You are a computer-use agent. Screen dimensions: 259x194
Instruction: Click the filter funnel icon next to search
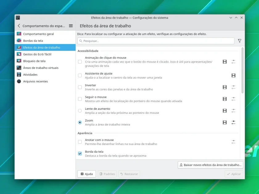pyautogui.click(x=240, y=41)
